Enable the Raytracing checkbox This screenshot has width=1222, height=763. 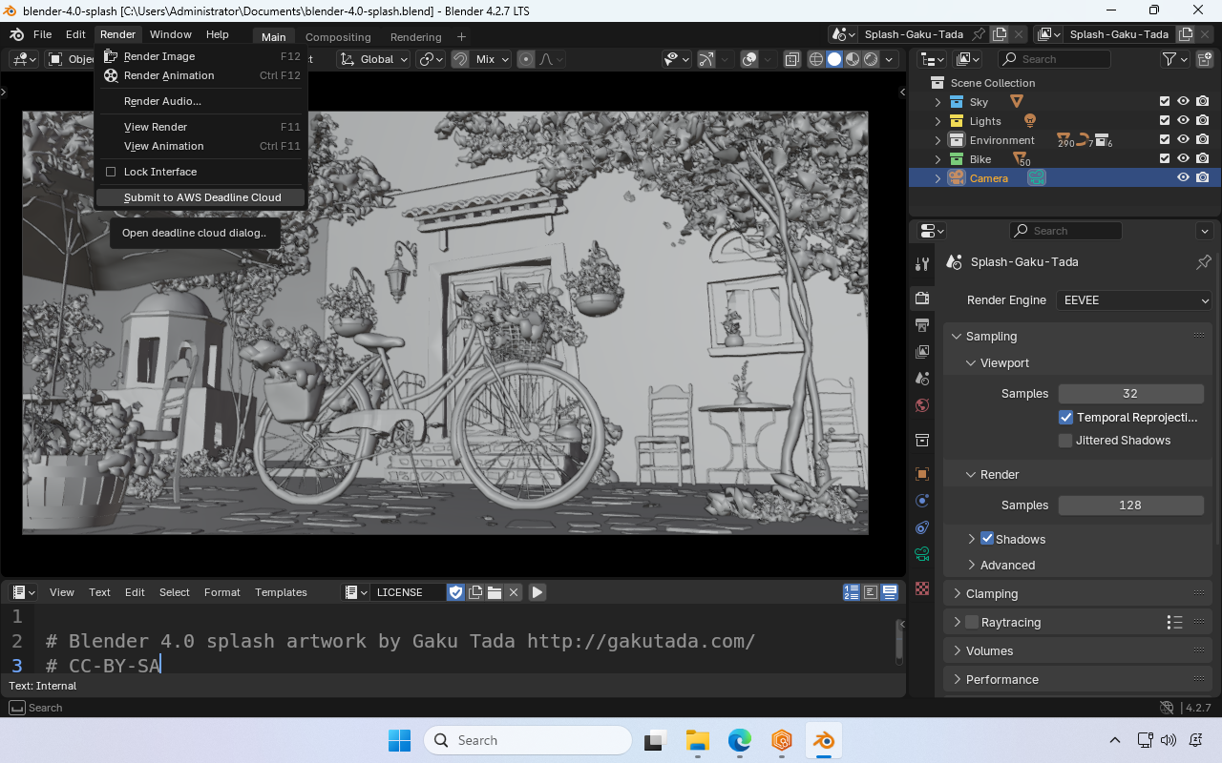[972, 623]
